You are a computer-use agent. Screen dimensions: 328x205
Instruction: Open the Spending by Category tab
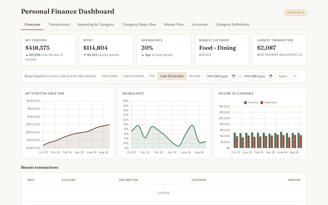pyautogui.click(x=96, y=25)
